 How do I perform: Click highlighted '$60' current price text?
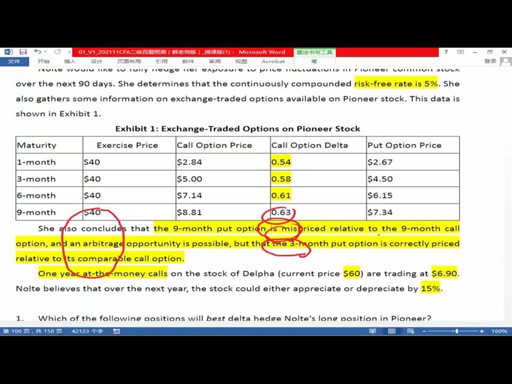(x=351, y=273)
